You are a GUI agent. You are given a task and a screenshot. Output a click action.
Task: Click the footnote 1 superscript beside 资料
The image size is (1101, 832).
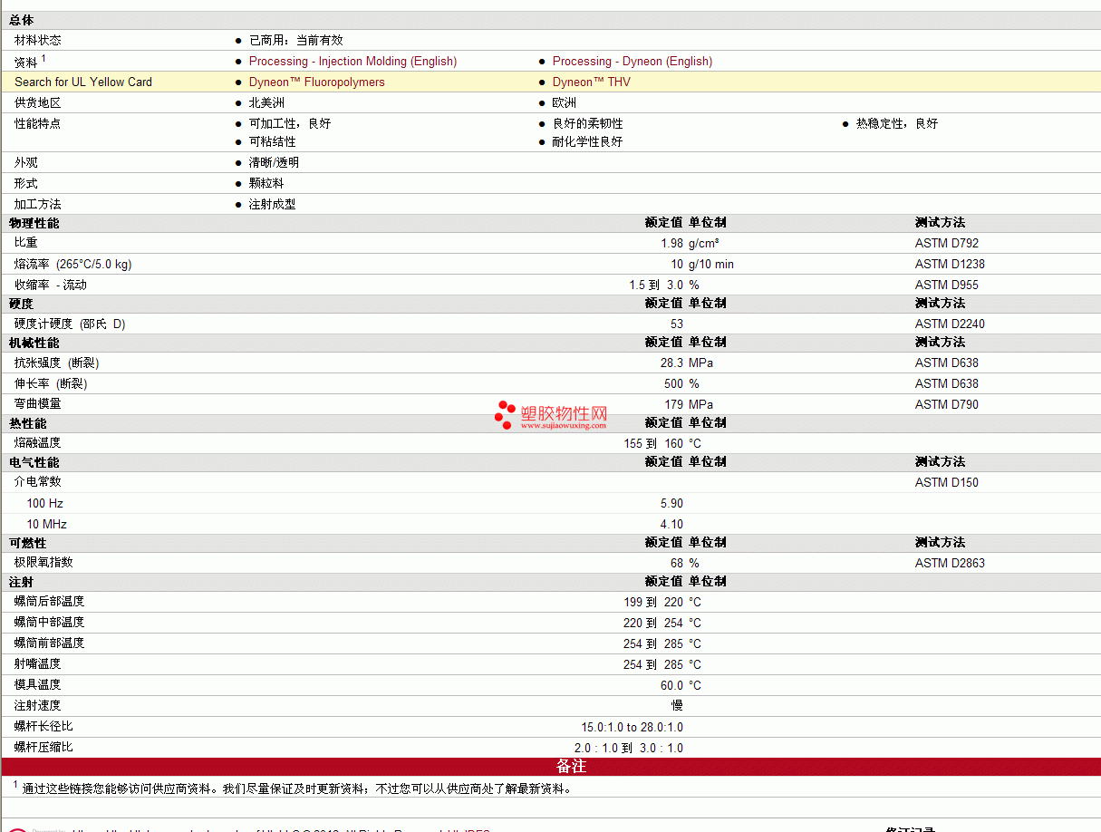point(43,58)
